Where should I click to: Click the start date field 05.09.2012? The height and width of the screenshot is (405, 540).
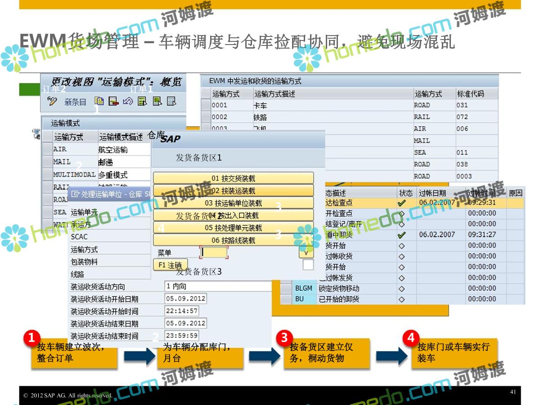pos(185,298)
